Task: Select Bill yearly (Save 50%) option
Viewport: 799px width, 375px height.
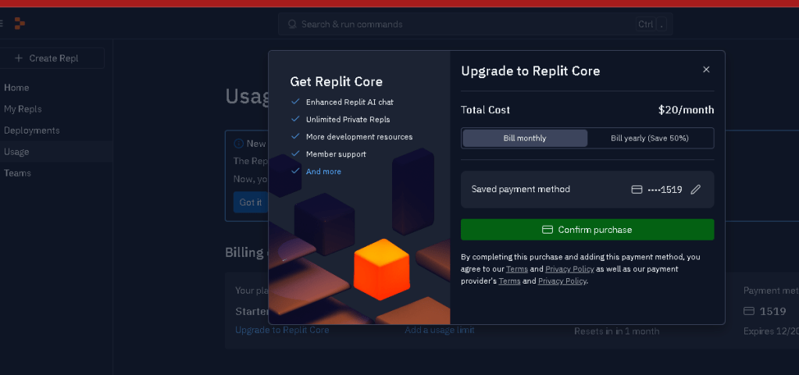Action: [650, 138]
